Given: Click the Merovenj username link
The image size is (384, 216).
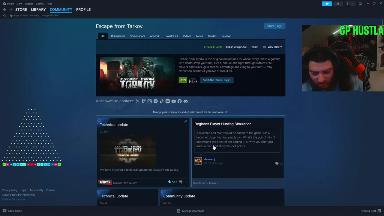Looking at the screenshot, I should pyautogui.click(x=209, y=159).
